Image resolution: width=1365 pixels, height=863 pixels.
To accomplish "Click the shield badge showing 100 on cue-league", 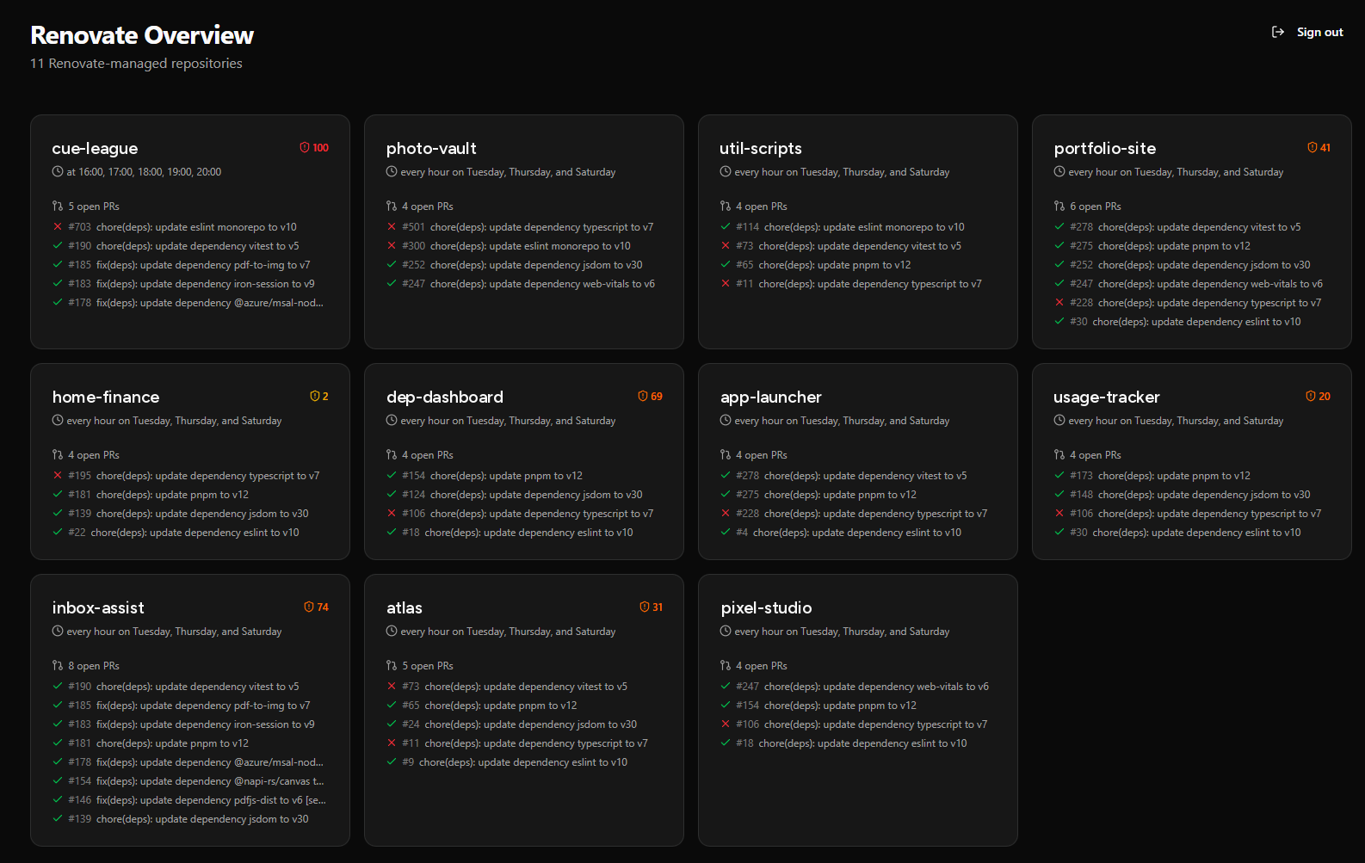I will [x=314, y=148].
